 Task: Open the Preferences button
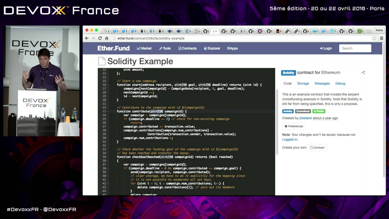pos(294,126)
